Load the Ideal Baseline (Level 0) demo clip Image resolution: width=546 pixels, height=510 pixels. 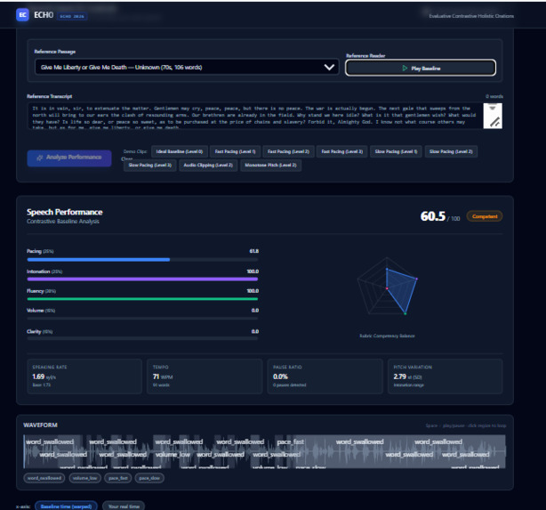coord(180,151)
